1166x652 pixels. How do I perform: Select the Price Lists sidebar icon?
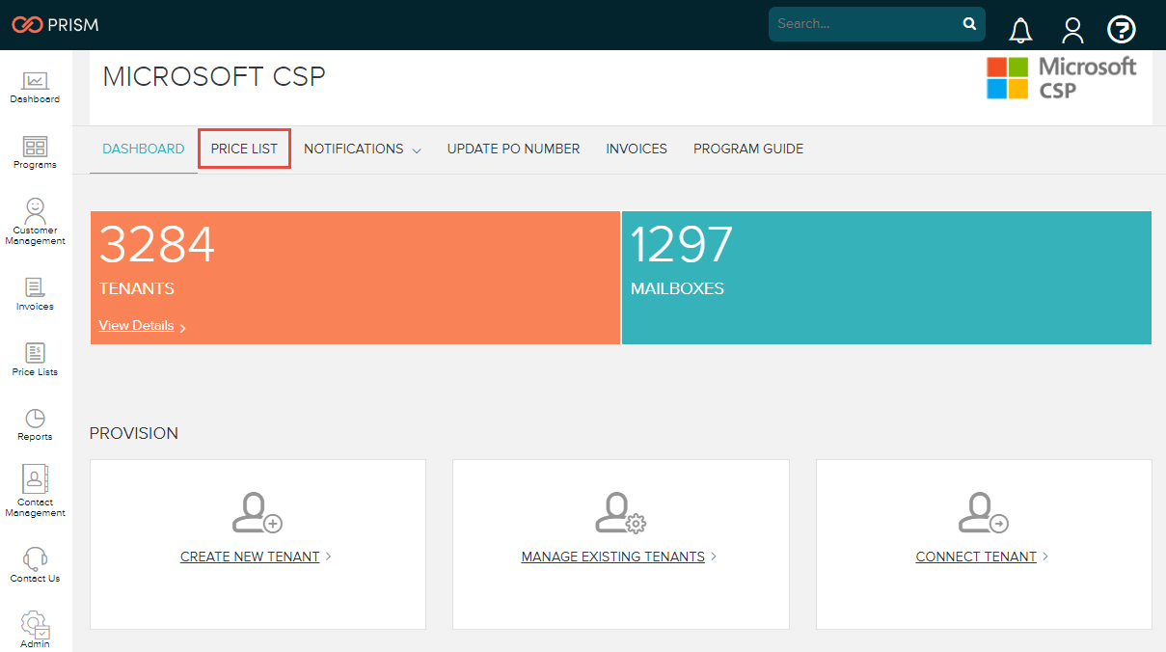(x=36, y=359)
